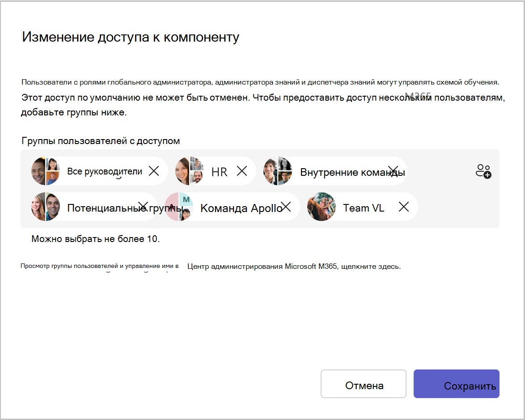525x420 pixels.
Task: Click the Можно выбрать не более 10 note
Action: click(x=95, y=239)
